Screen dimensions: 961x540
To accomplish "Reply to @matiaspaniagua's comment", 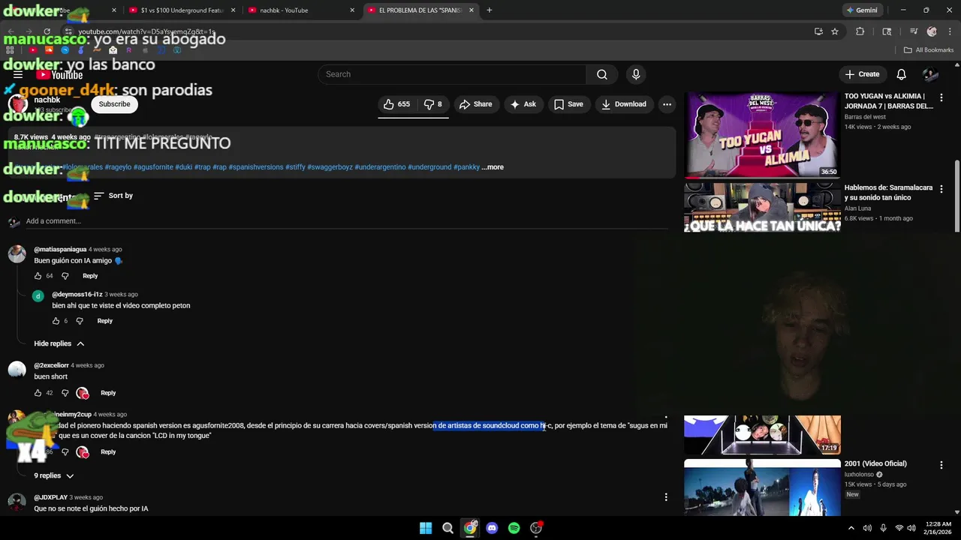I will click(90, 276).
